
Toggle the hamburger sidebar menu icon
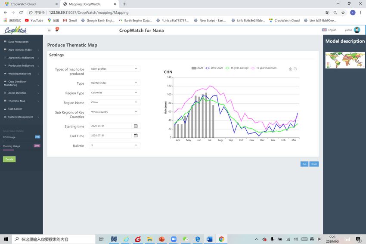[x=49, y=30]
